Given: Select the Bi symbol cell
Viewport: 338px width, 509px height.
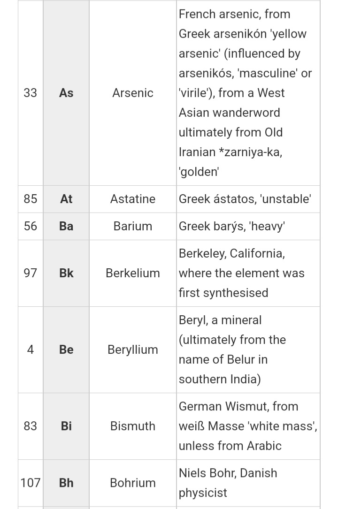Looking at the screenshot, I should tap(66, 426).
